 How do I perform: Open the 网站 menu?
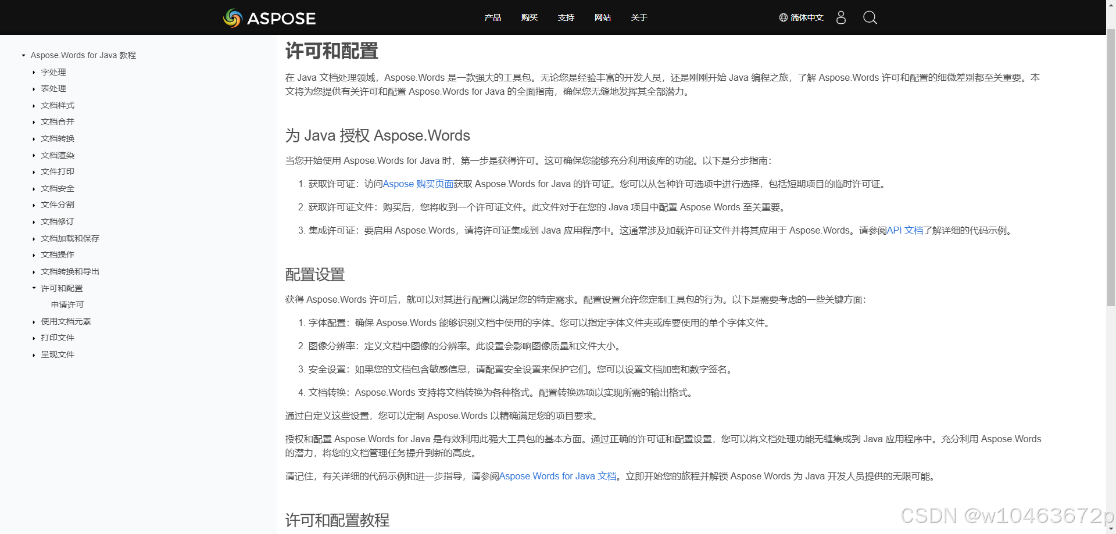[602, 17]
